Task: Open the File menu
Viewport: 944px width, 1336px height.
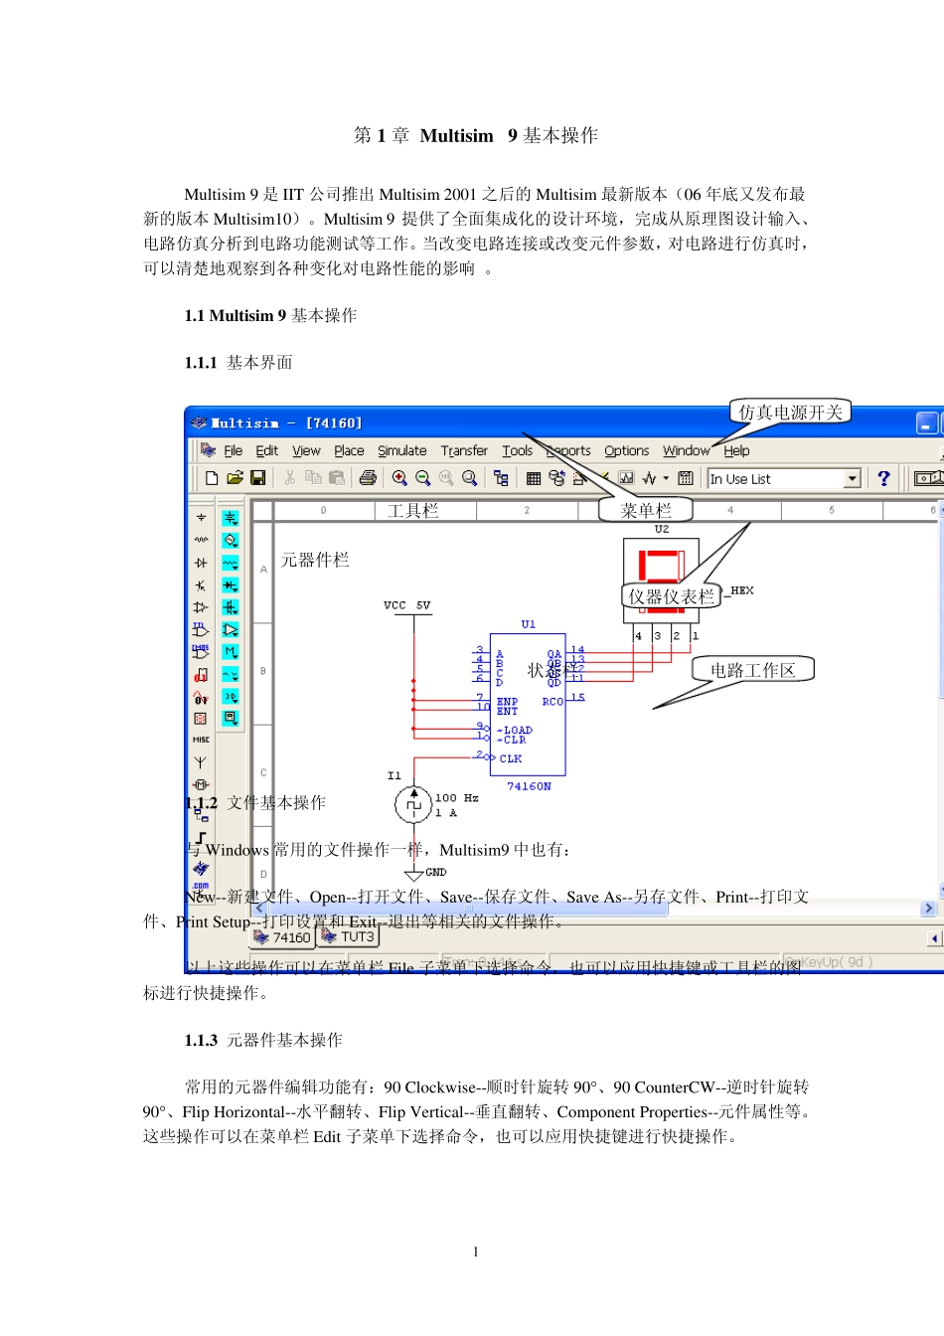Action: 233,450
